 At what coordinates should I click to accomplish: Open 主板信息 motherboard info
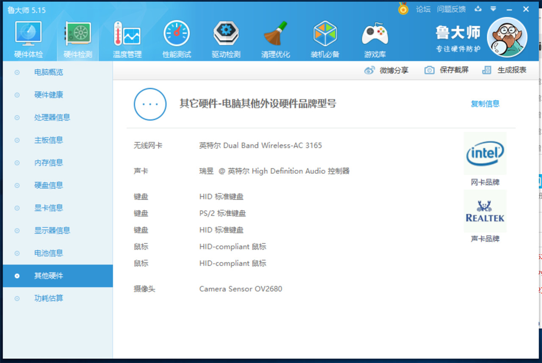pyautogui.click(x=58, y=140)
